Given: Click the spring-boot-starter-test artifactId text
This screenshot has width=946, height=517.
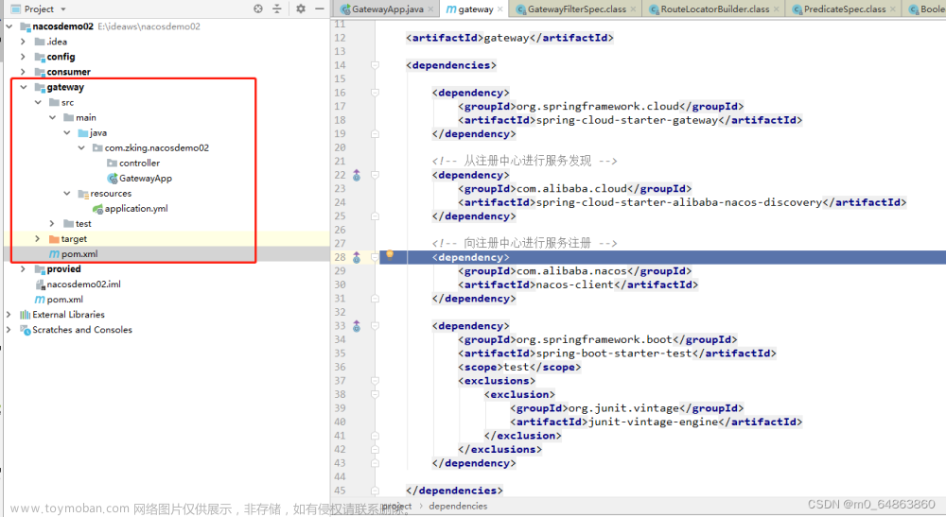Looking at the screenshot, I should (x=614, y=353).
